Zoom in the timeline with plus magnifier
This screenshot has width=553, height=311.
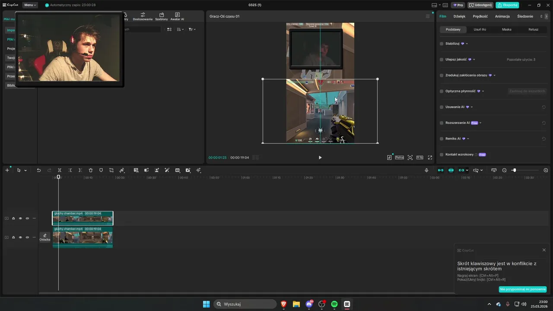pyautogui.click(x=546, y=170)
